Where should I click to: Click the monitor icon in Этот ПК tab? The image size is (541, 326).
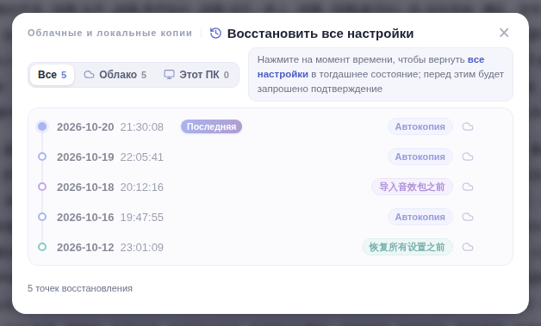(x=169, y=75)
